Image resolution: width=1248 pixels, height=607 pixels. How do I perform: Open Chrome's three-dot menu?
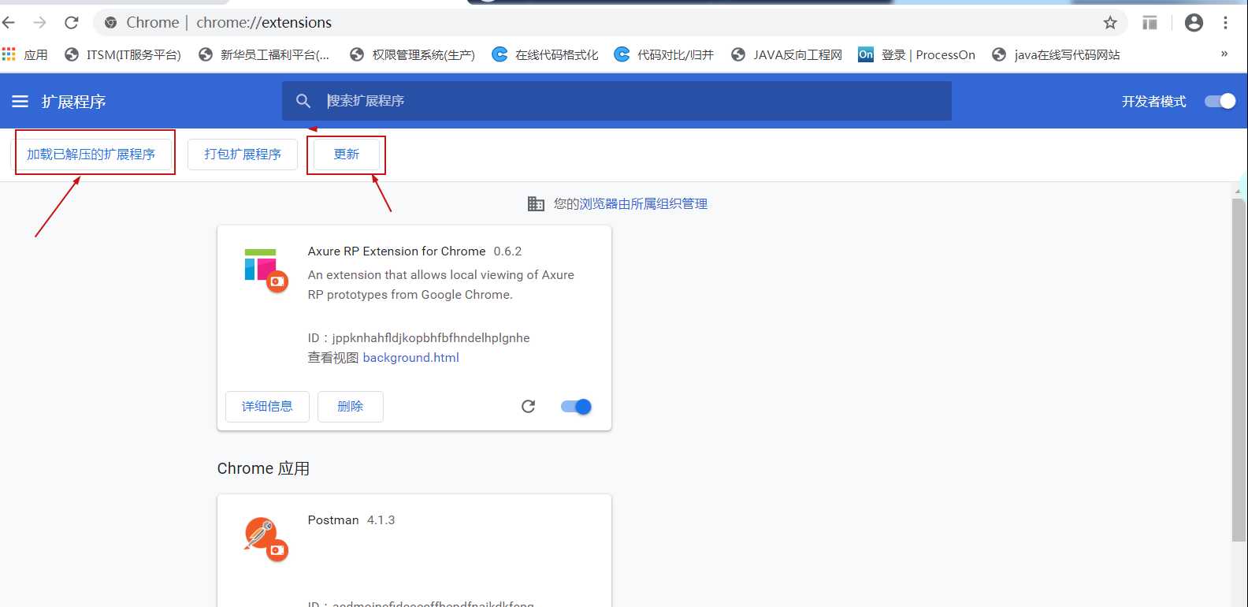coord(1225,23)
